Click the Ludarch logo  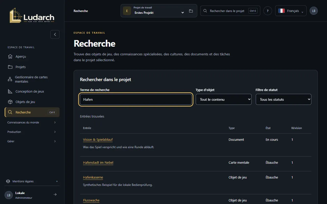32,15
